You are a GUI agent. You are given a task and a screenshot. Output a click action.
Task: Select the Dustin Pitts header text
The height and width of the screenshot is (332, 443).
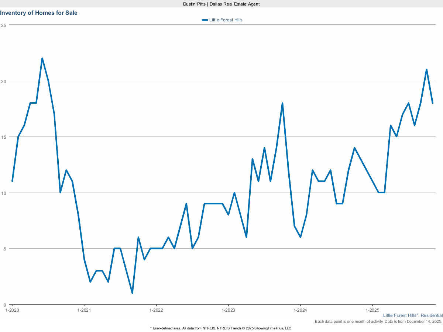(221, 4)
